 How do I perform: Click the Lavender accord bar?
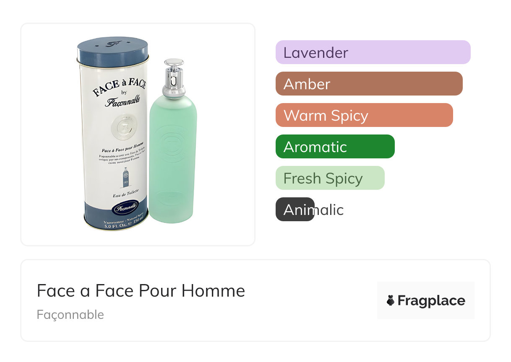[x=373, y=52]
